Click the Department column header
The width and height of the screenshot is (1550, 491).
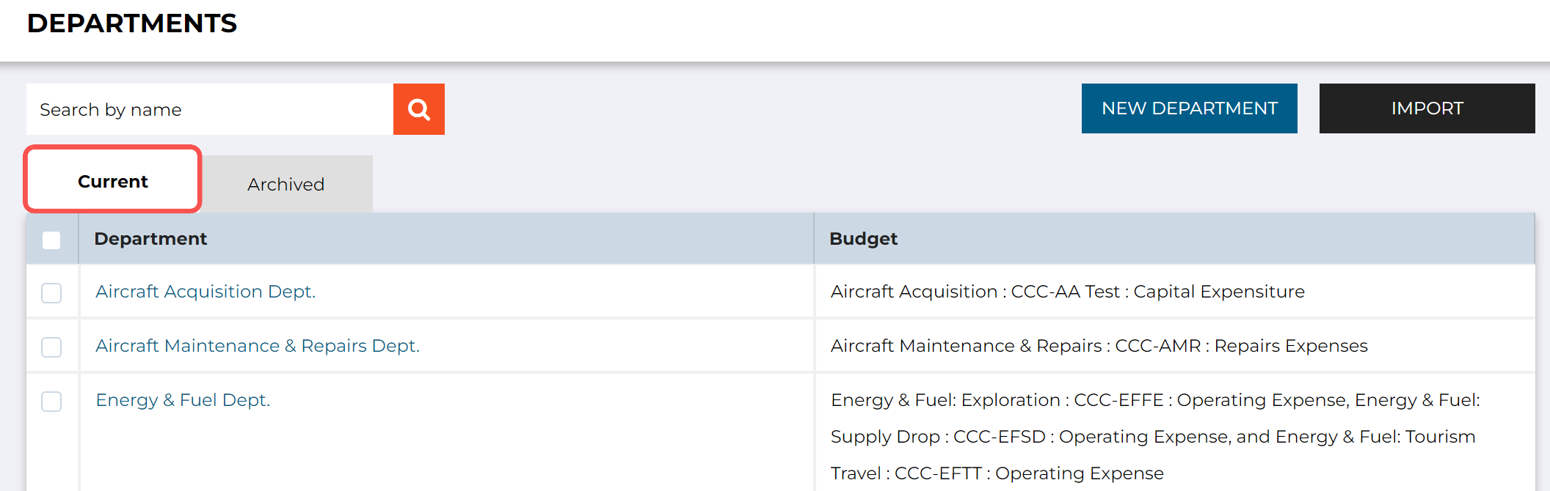tap(150, 239)
